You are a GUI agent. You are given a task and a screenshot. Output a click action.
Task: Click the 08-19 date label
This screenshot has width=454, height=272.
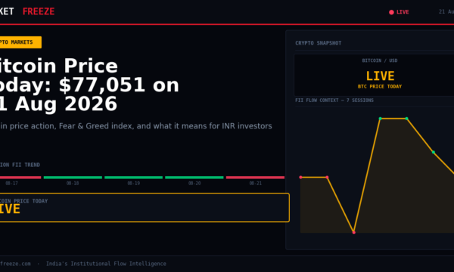pyautogui.click(x=133, y=184)
